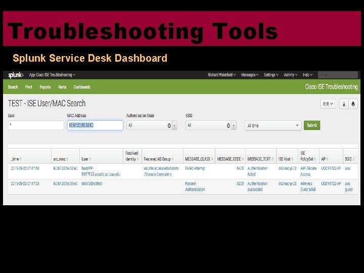The height and width of the screenshot is (273, 364).
Task: Go to the Reports tab
Action: (x=45, y=87)
